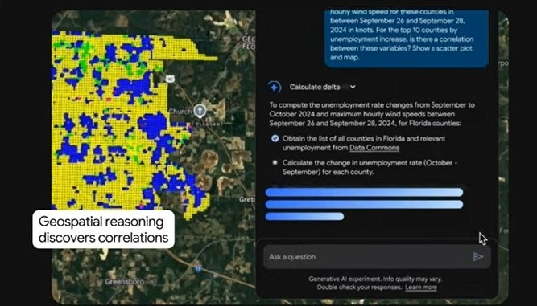Click the completed checkmark for Obtain the list step

pyautogui.click(x=275, y=138)
